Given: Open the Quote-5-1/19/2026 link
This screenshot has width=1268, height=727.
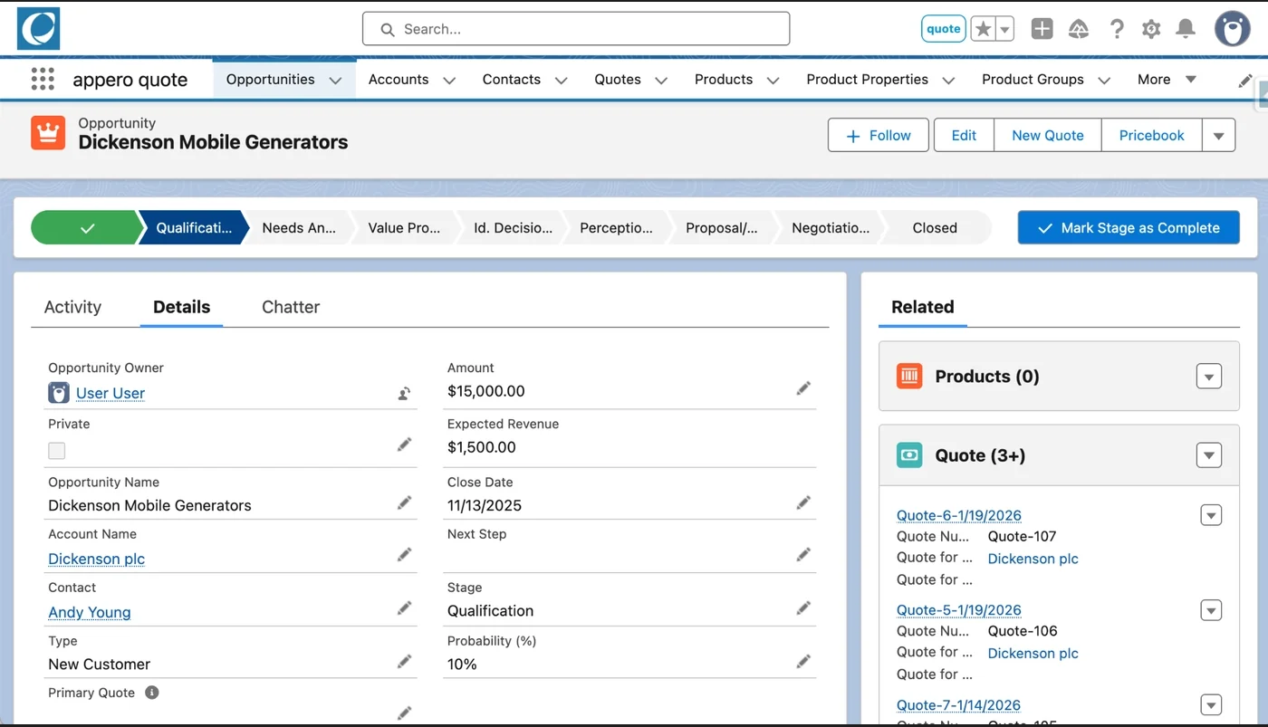Looking at the screenshot, I should pyautogui.click(x=959, y=609).
